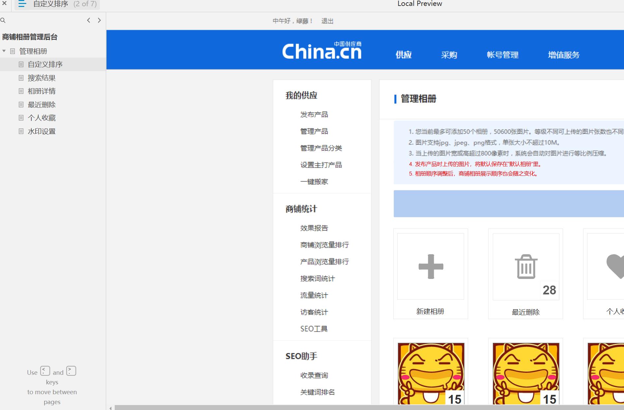624x410 pixels.
Task: Close the sitemap panel with X icon
Action: [4, 4]
